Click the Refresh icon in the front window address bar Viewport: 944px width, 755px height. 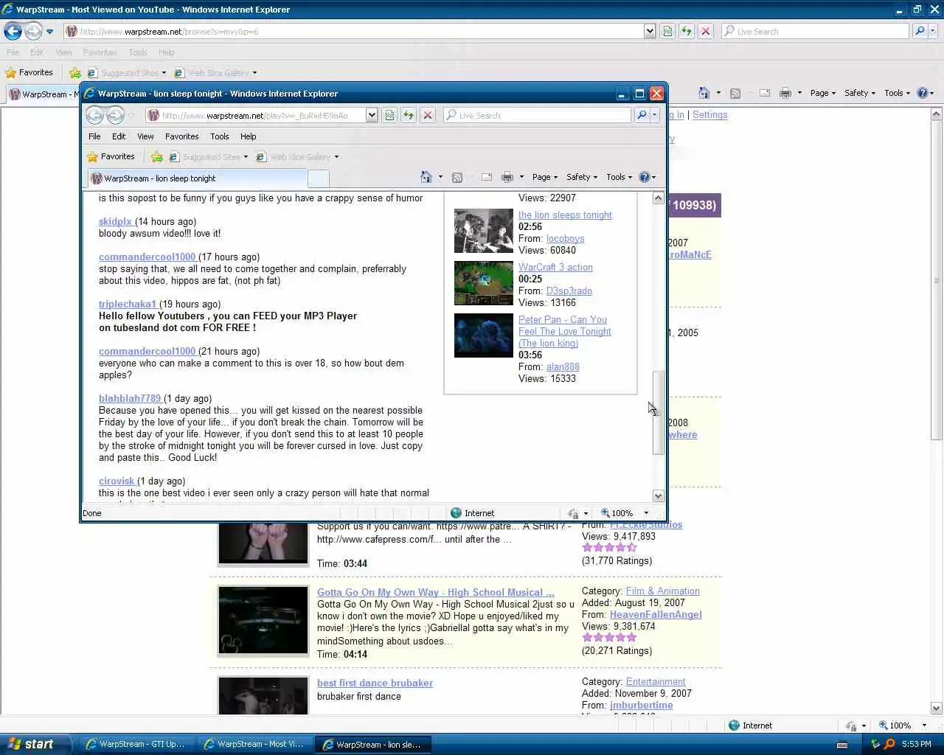click(x=408, y=116)
